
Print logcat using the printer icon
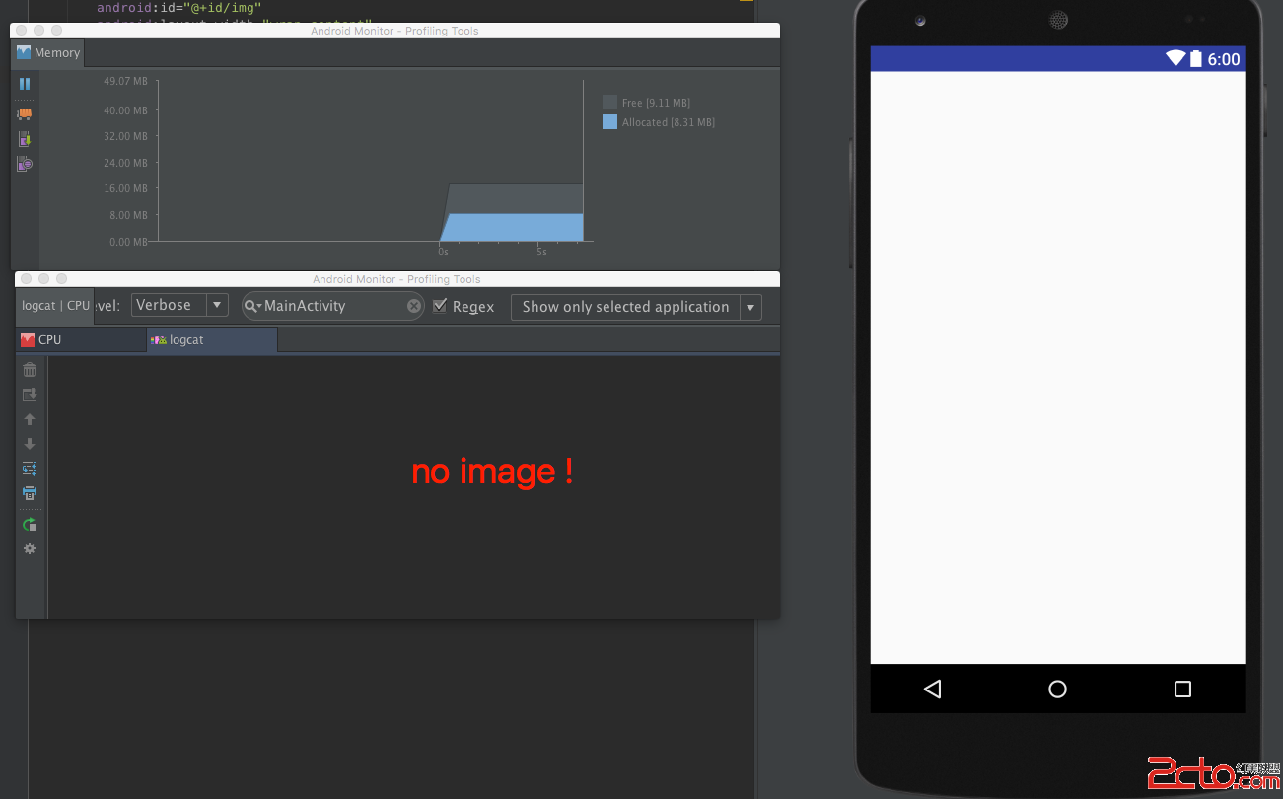30,493
